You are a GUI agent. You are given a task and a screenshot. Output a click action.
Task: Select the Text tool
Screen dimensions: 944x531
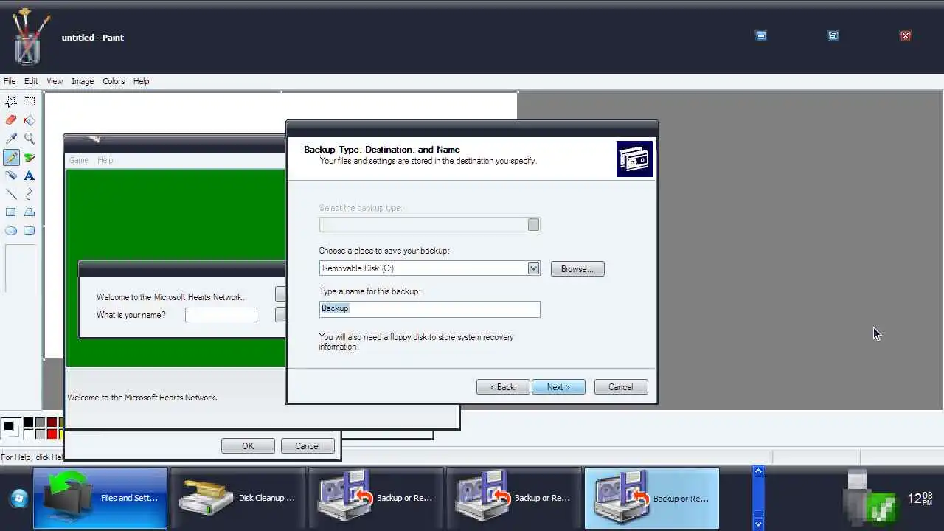(x=29, y=175)
